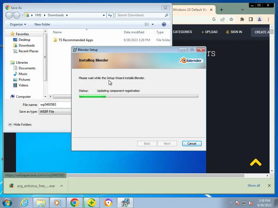278x208 pixels.
Task: Open the CATEGORIES menu on the website
Action: point(182,32)
